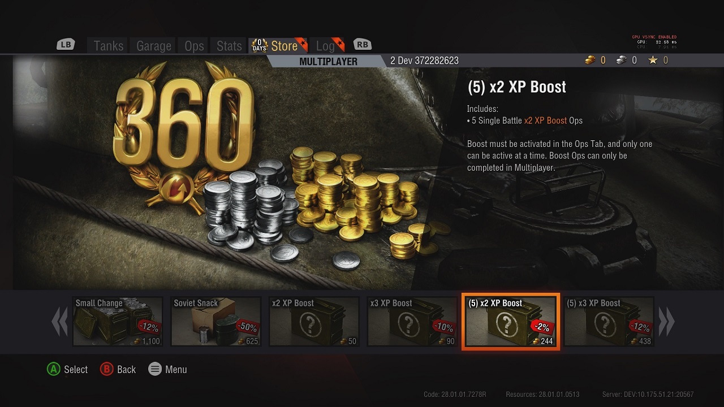Click the 0 Days premium badge
The width and height of the screenshot is (724, 407).
click(x=259, y=46)
